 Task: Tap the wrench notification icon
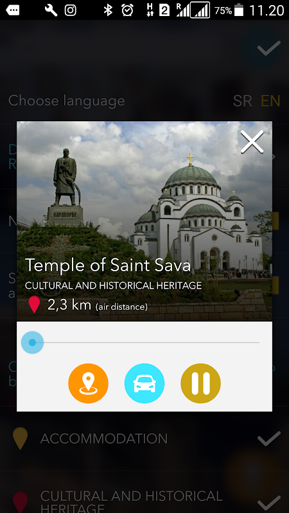(x=51, y=10)
